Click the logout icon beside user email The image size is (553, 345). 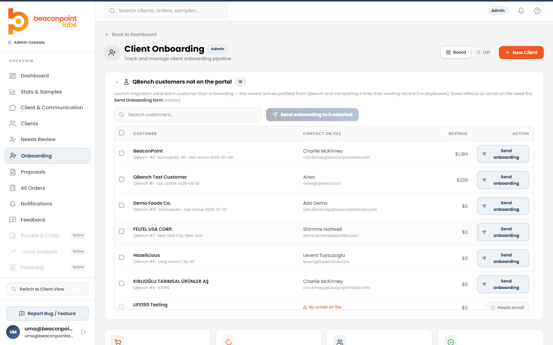click(84, 332)
